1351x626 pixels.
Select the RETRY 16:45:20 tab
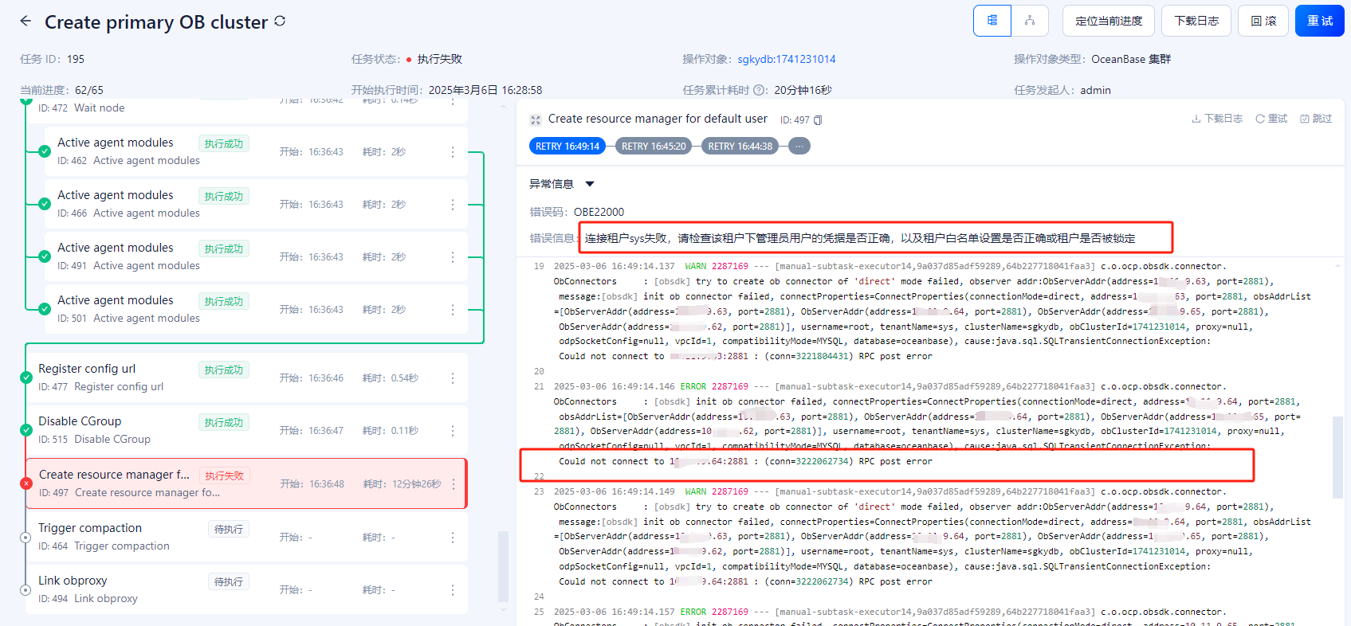(x=654, y=146)
